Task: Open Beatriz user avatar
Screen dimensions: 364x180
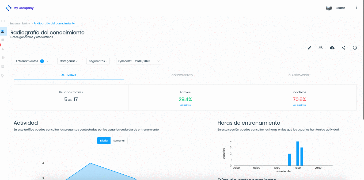Action: (329, 8)
